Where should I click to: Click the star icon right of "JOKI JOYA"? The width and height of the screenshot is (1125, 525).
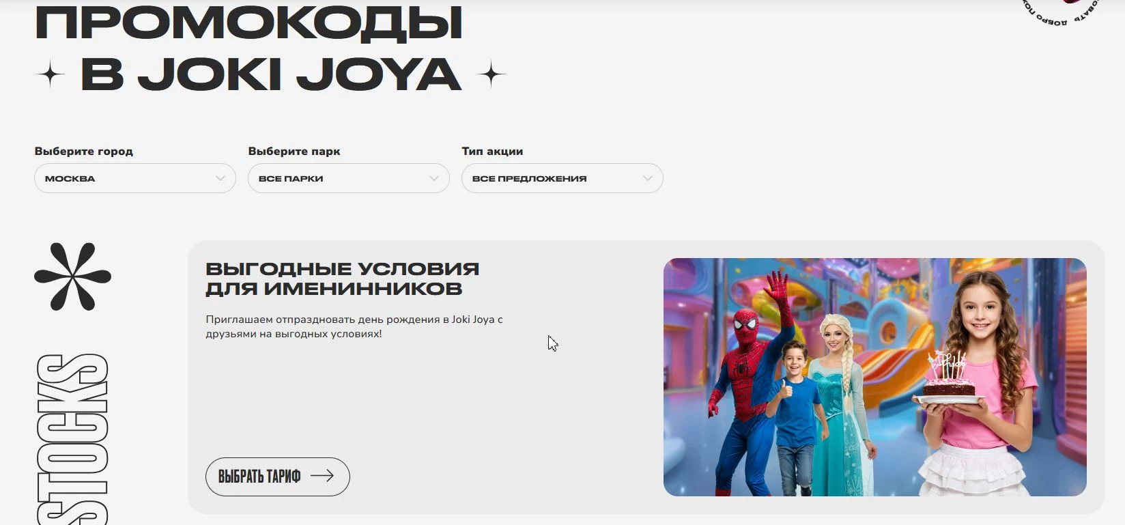pos(491,74)
